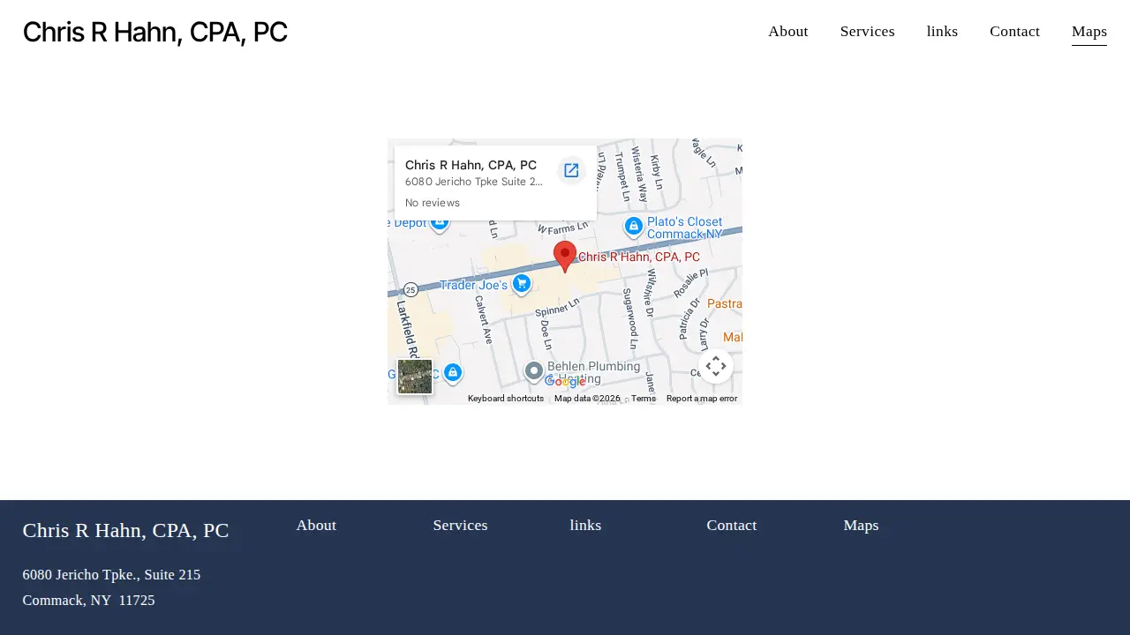Select Maps in top navigation
Screen dimensions: 1130x635
click(1089, 32)
